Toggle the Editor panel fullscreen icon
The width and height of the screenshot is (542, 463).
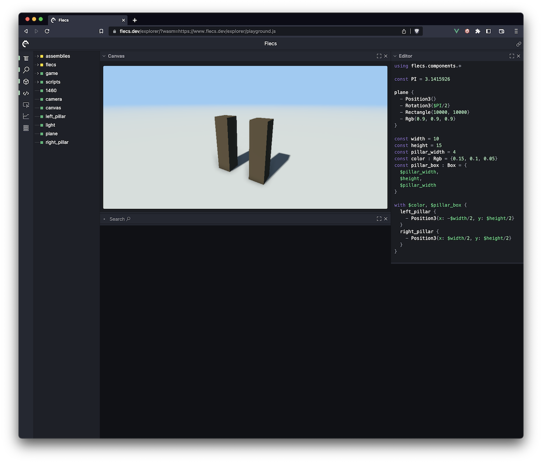pos(511,56)
